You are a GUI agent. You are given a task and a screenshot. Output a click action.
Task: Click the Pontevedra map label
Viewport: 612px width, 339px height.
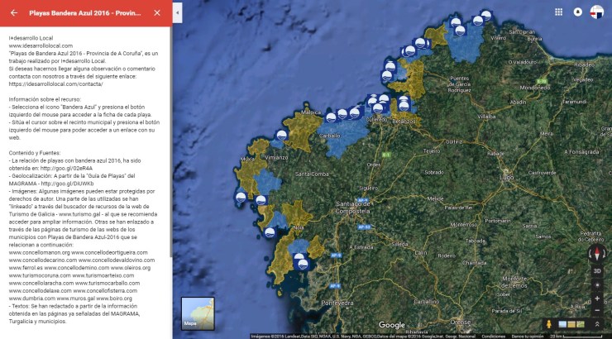[x=337, y=303]
